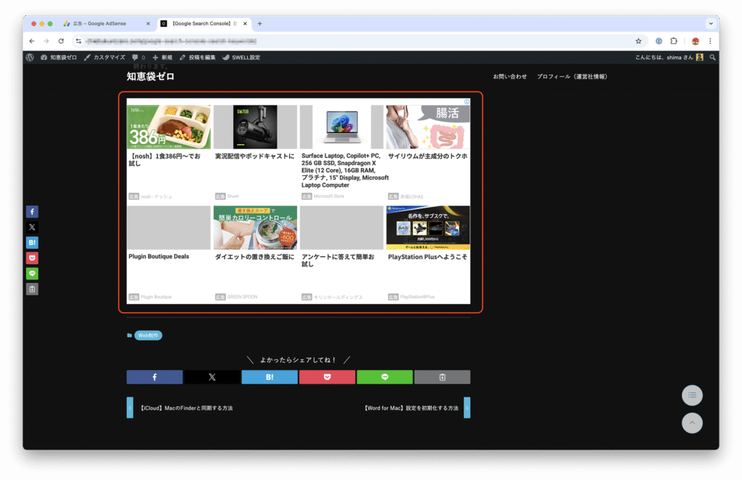Screen dimensions: 742x480
Task: Go to next post about Word for Mac
Action: click(x=417, y=408)
